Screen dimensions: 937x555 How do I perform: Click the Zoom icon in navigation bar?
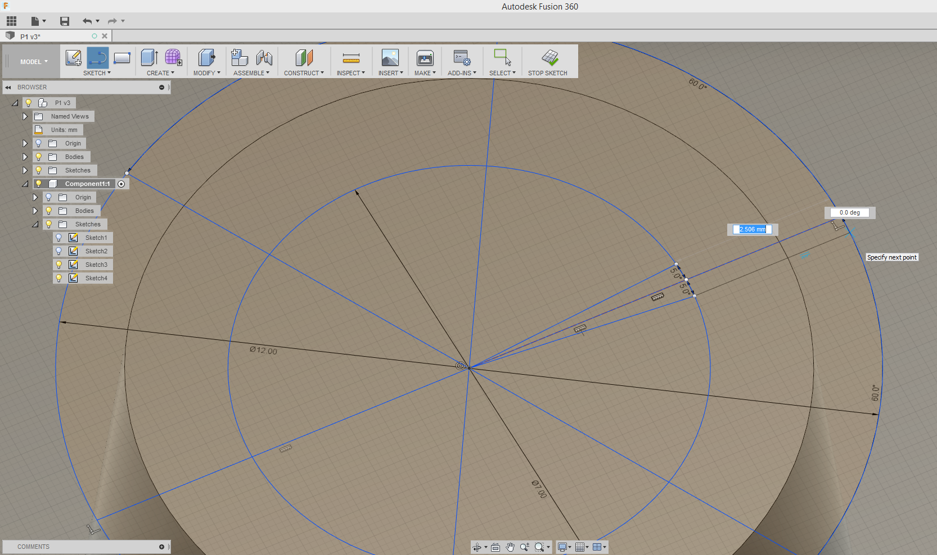click(525, 547)
